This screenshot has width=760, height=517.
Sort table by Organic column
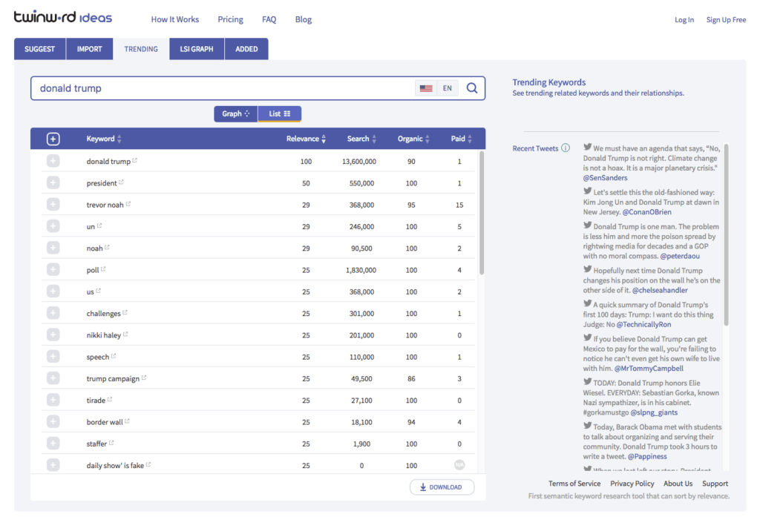(413, 139)
